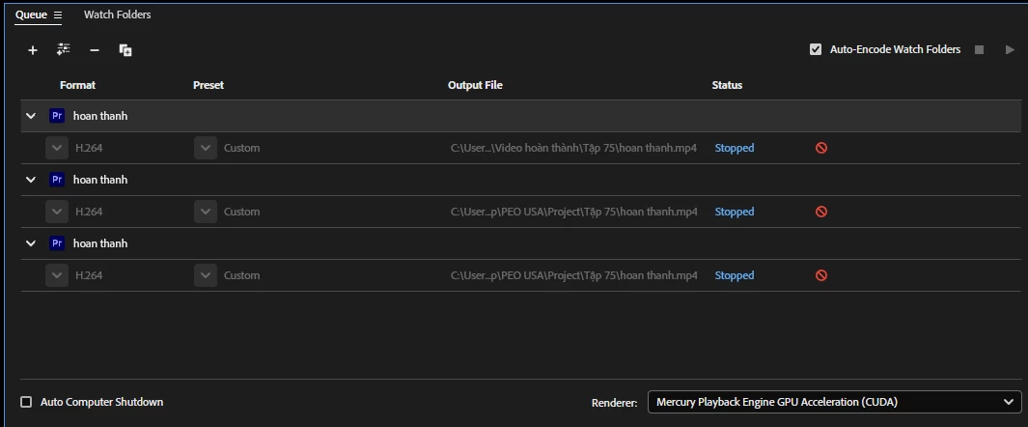Click the Start Queue play button
The height and width of the screenshot is (427, 1028).
coord(1010,50)
